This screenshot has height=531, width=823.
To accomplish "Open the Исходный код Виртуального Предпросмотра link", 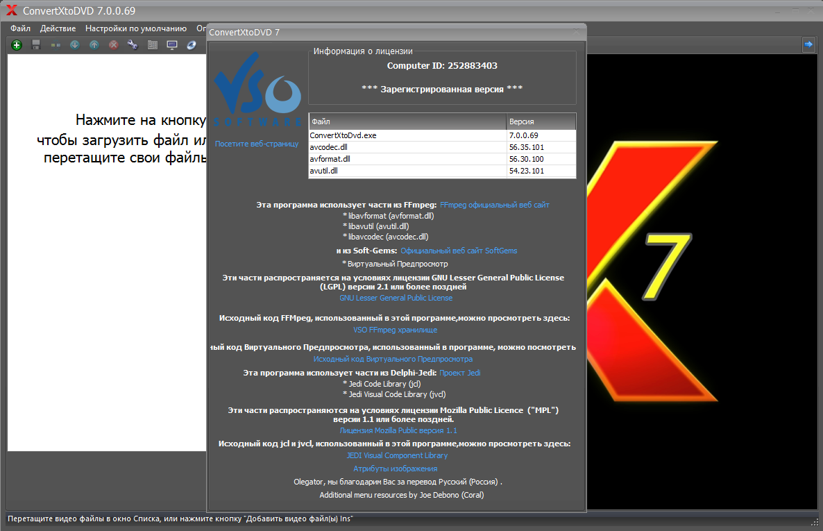I will 393,360.
